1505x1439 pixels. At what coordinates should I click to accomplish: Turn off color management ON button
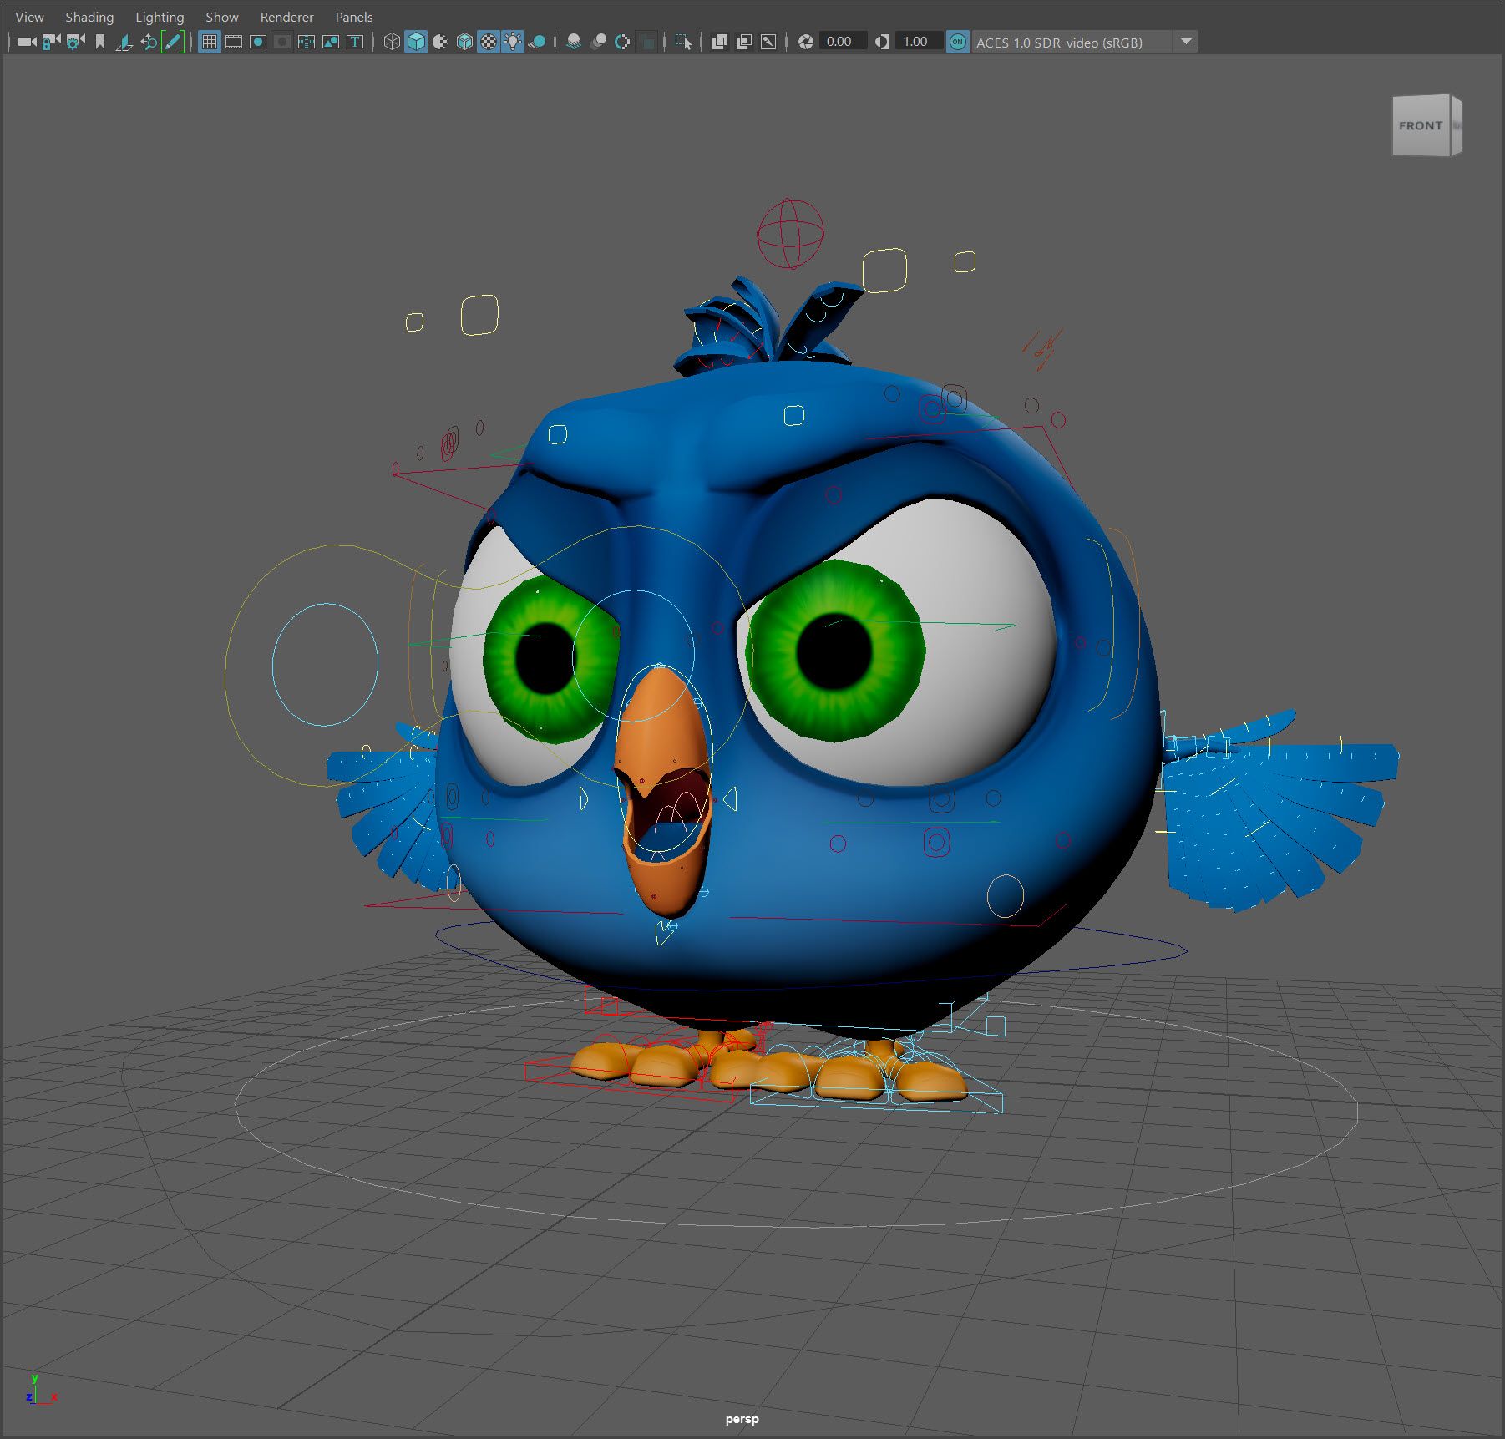[x=958, y=42]
